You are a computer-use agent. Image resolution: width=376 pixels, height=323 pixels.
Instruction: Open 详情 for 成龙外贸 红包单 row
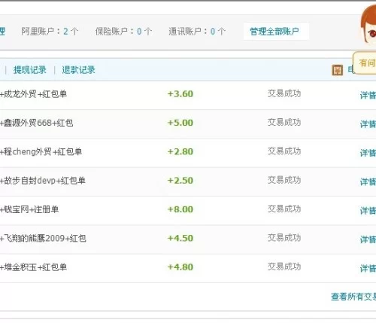click(x=368, y=95)
